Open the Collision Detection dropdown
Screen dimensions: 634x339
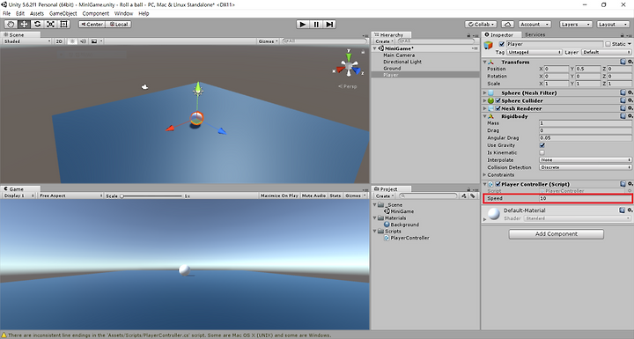tap(585, 167)
